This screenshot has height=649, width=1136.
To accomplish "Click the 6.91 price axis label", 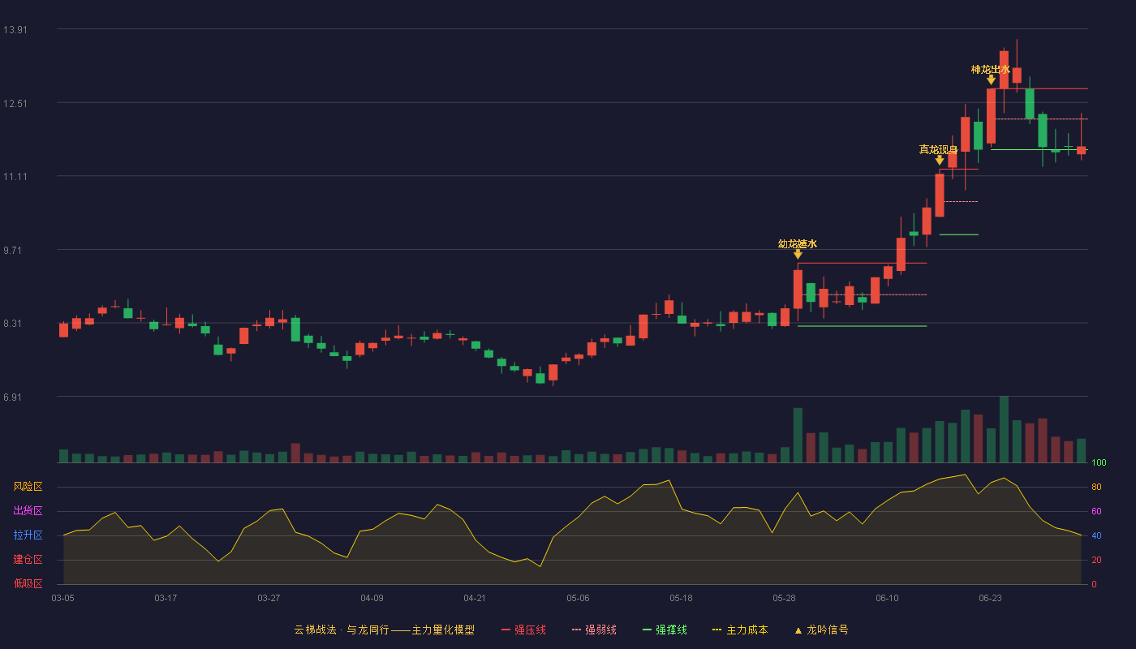I will 15,398.
